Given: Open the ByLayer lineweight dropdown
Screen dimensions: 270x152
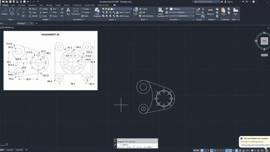Looking at the screenshot, I should tap(181, 12).
